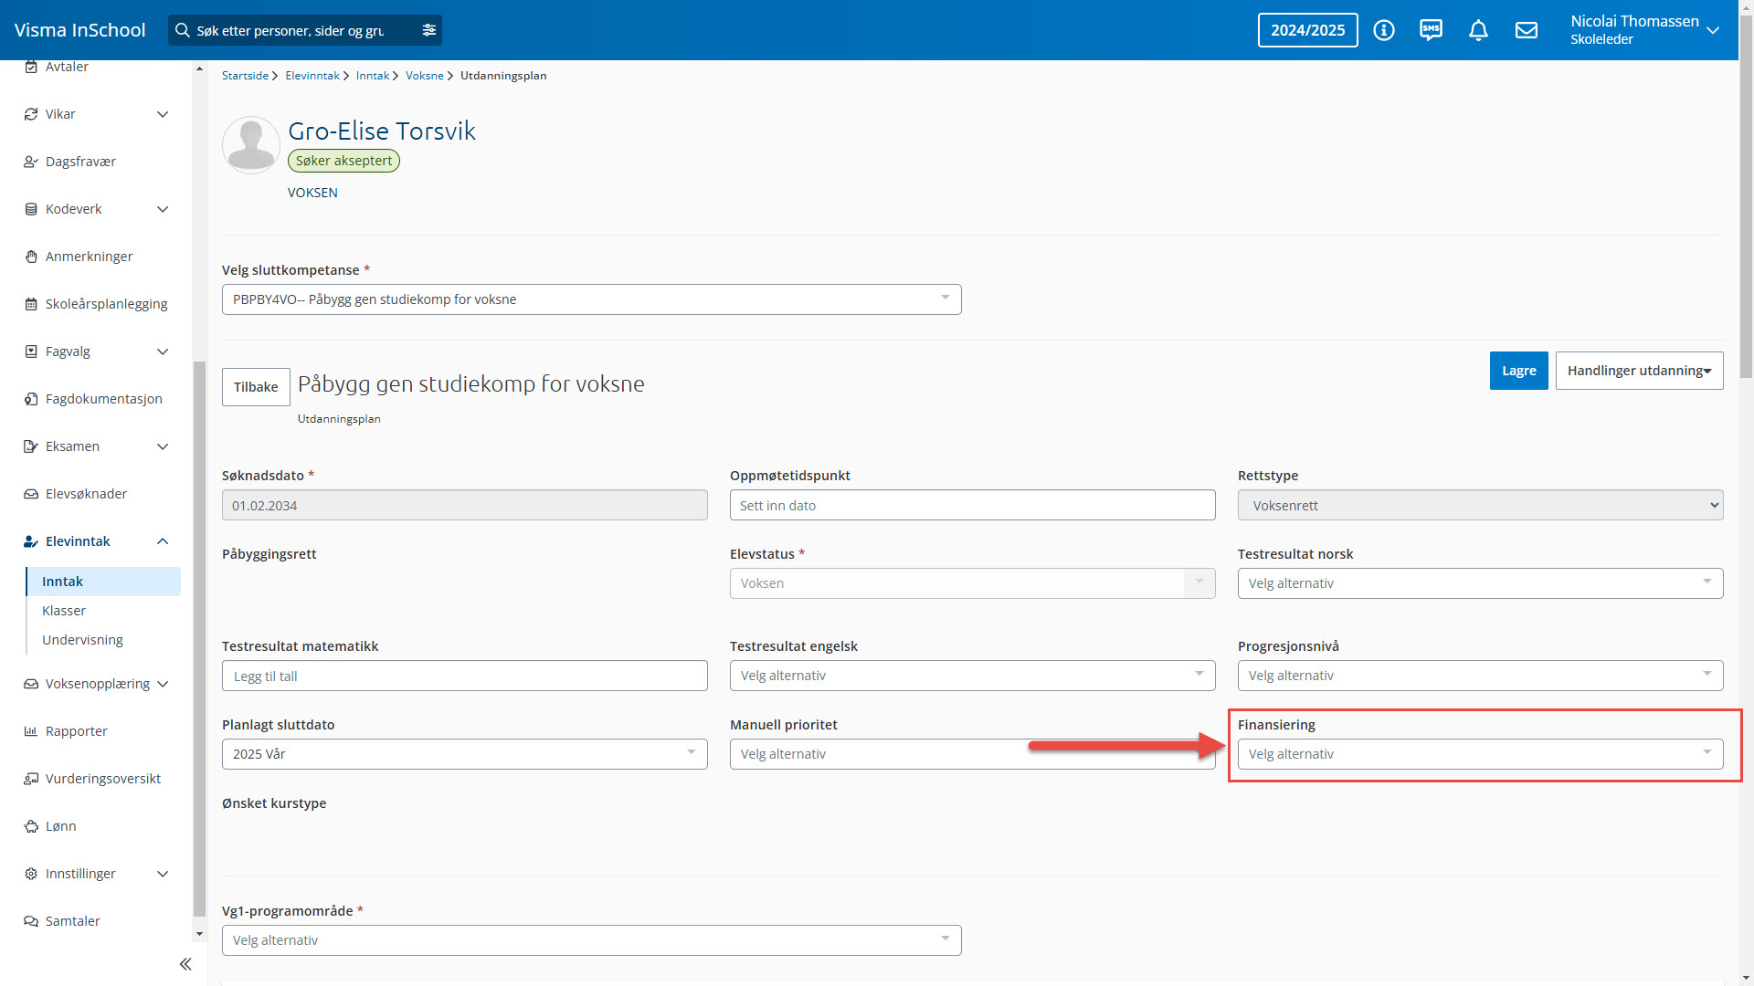The image size is (1754, 986).
Task: Open Handlinger utdanning actions menu
Action: click(x=1639, y=371)
